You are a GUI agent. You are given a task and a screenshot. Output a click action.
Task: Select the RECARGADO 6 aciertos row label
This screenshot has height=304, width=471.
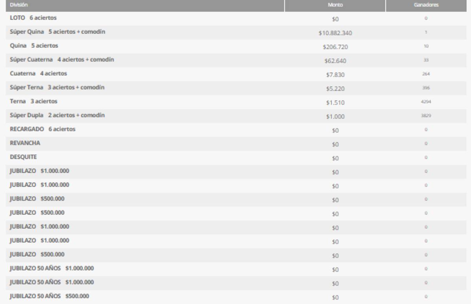[42, 129]
